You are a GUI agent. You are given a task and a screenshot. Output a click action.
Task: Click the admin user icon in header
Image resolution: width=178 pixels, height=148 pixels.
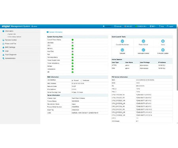(32, 26)
